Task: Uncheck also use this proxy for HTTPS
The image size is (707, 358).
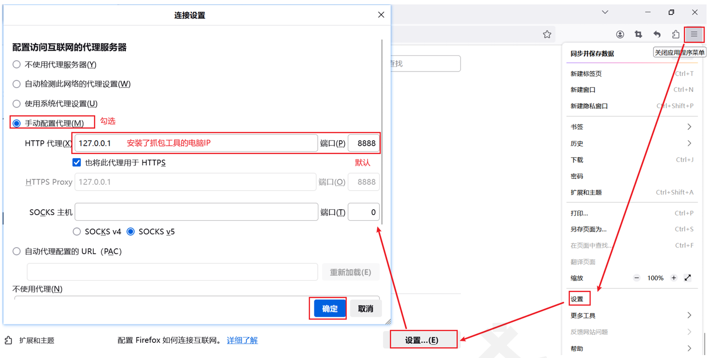Action: click(77, 163)
